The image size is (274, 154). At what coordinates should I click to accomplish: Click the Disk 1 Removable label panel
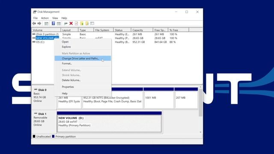coord(44,121)
